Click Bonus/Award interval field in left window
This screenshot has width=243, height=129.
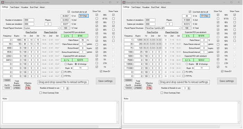pos(83,52)
